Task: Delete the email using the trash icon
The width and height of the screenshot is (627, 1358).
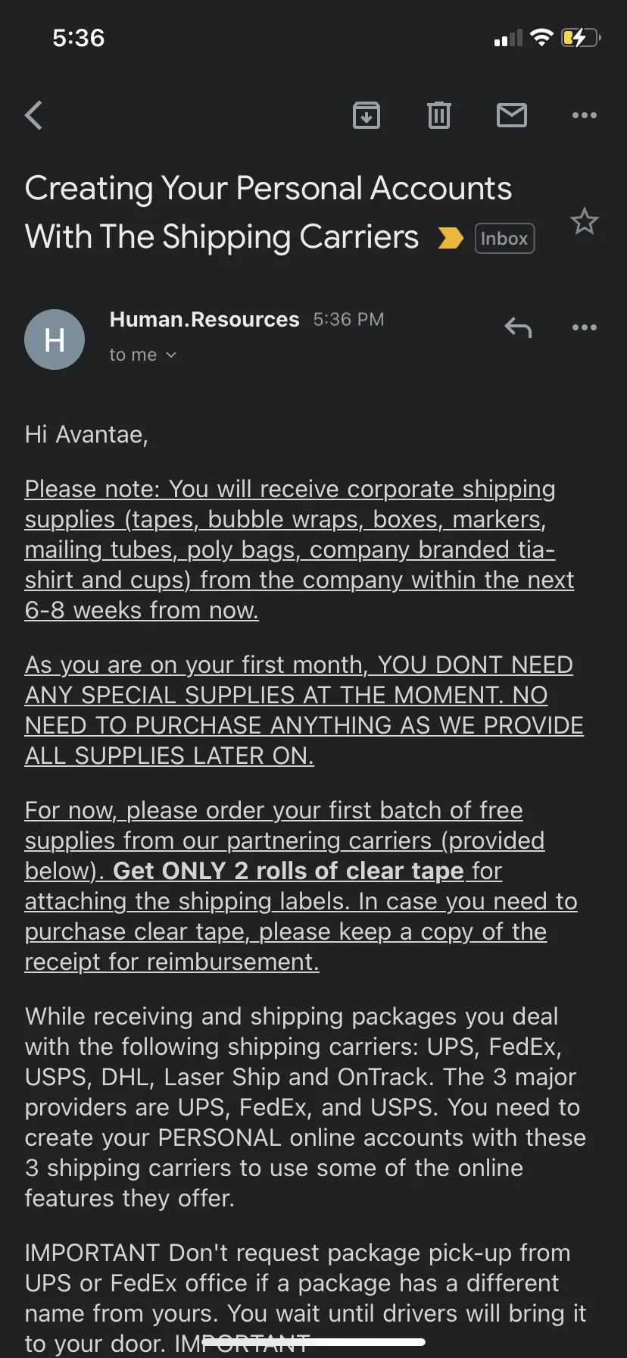Action: point(439,115)
